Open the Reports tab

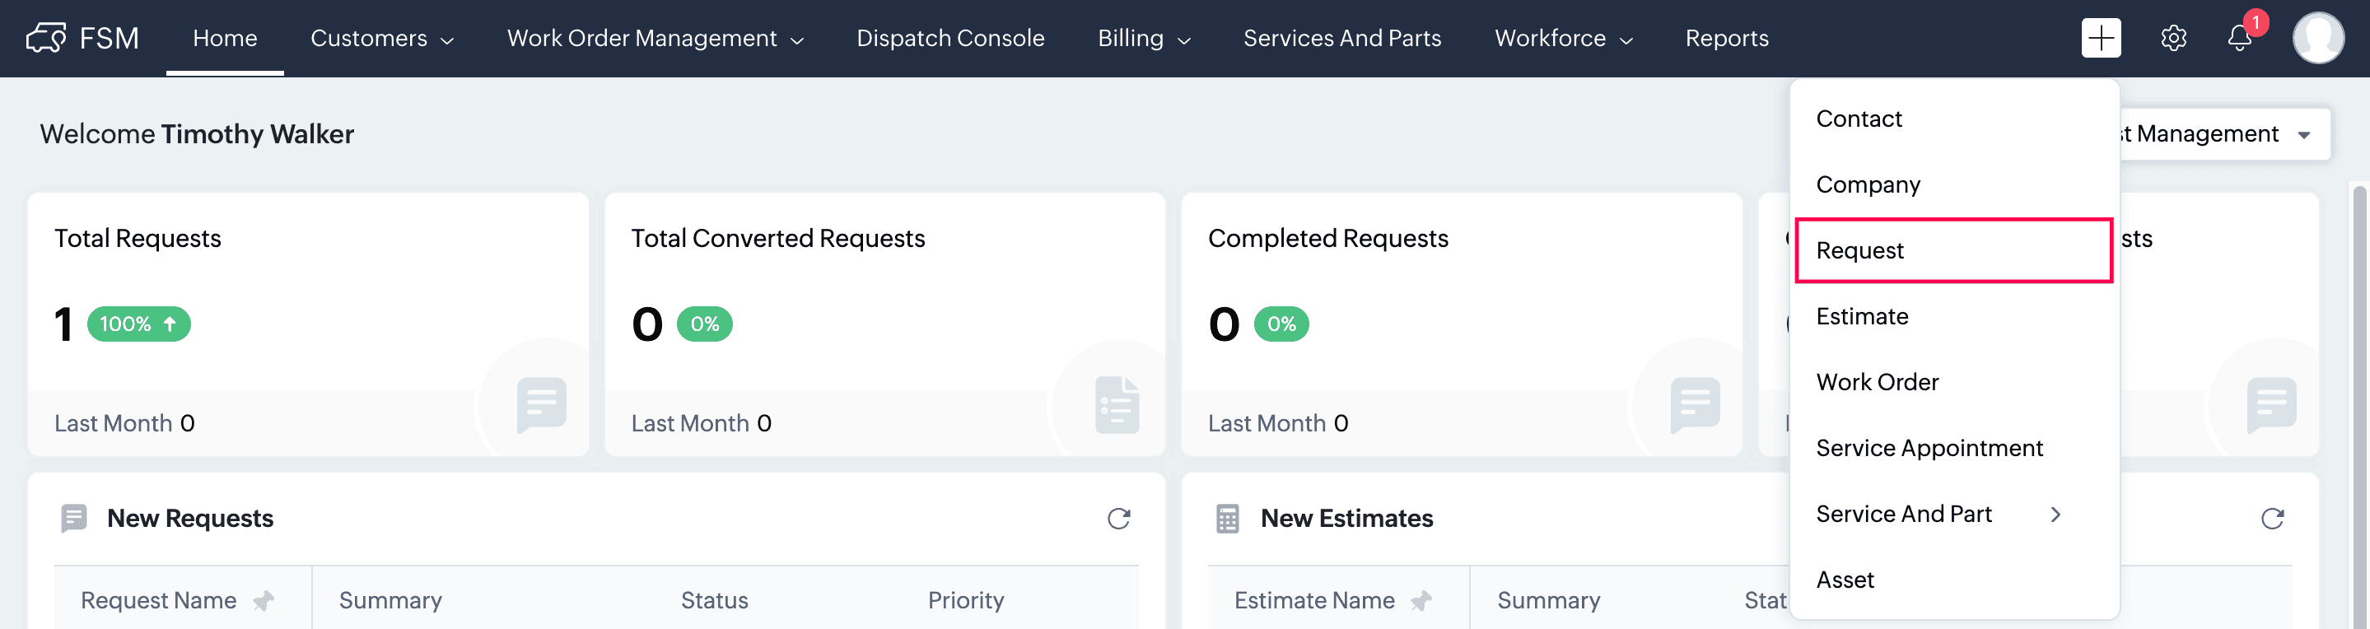(1726, 39)
